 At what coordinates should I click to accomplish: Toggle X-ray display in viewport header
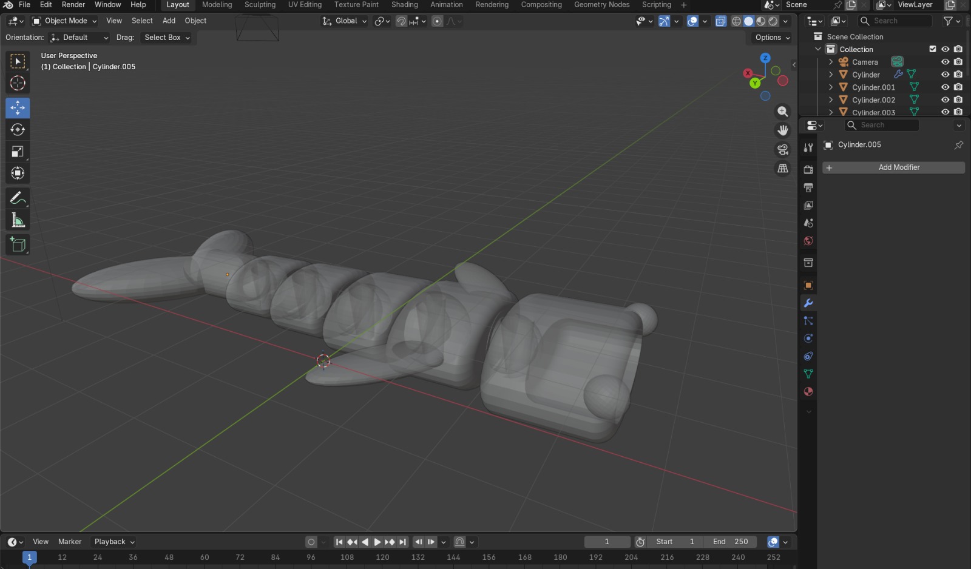tap(720, 21)
